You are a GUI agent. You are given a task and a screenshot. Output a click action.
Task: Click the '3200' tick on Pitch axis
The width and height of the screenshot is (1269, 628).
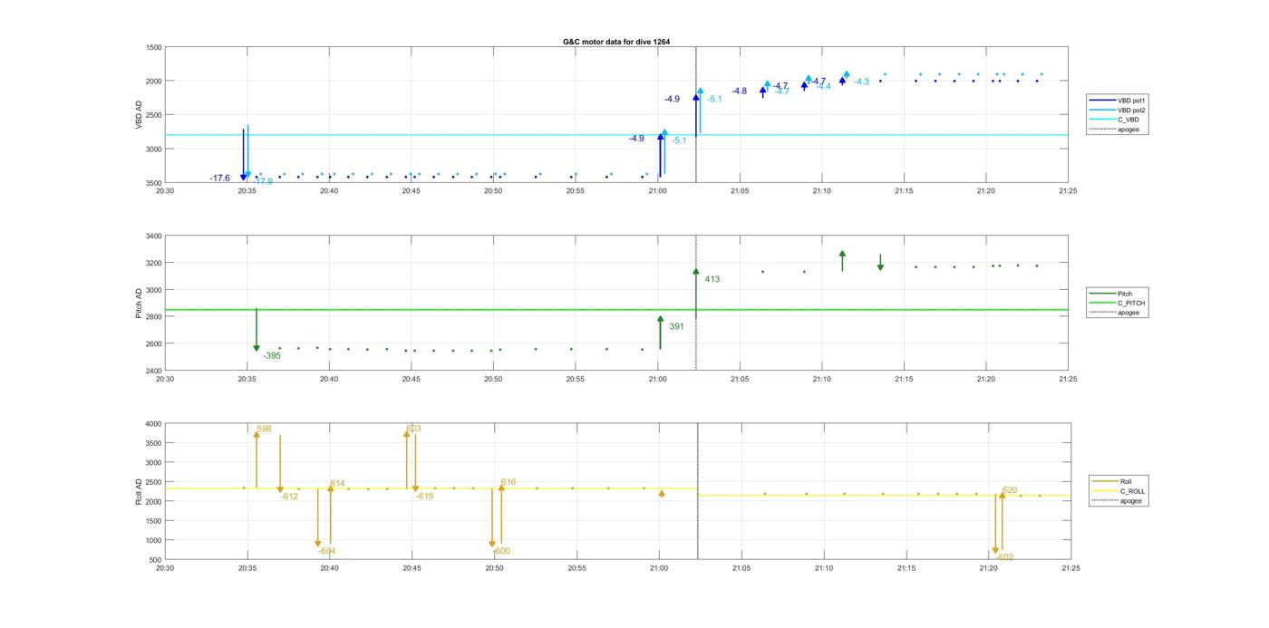[153, 263]
